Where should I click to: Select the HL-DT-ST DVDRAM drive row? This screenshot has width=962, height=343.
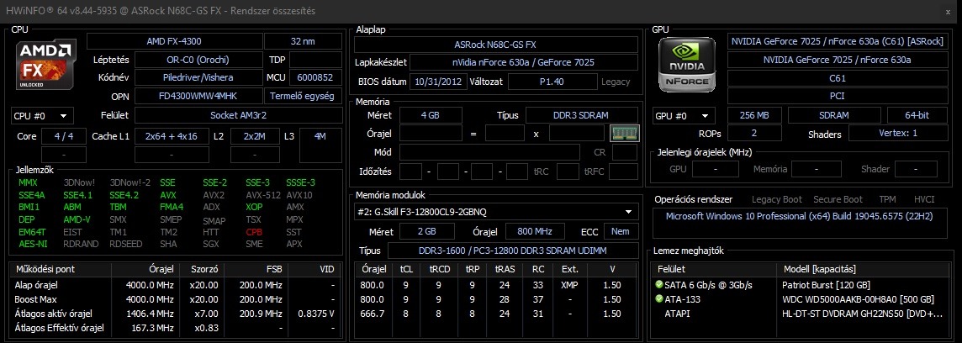800,314
